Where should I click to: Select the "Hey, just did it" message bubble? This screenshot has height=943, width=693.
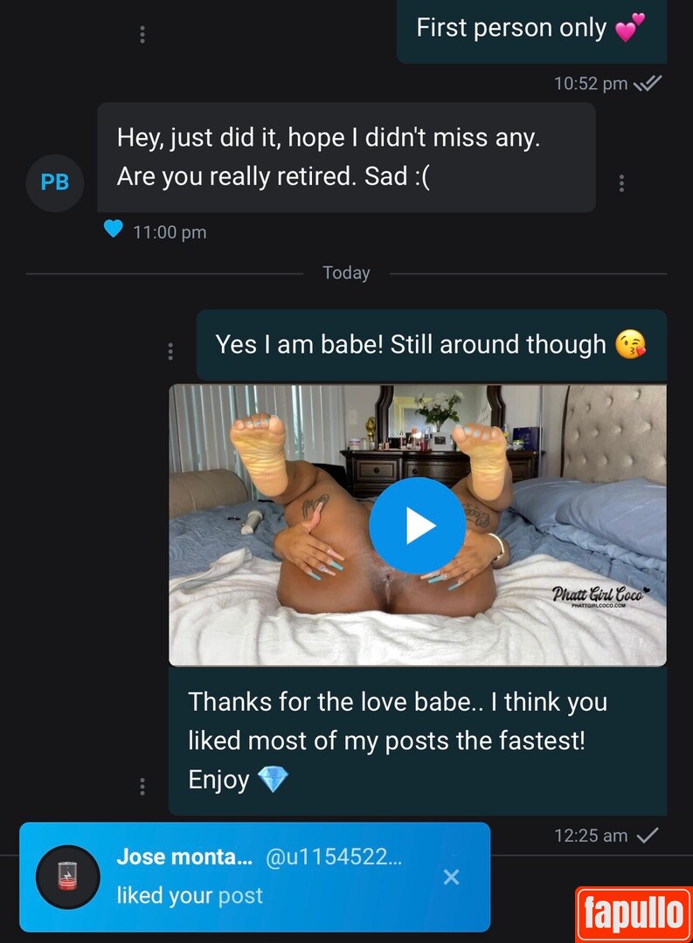(346, 157)
